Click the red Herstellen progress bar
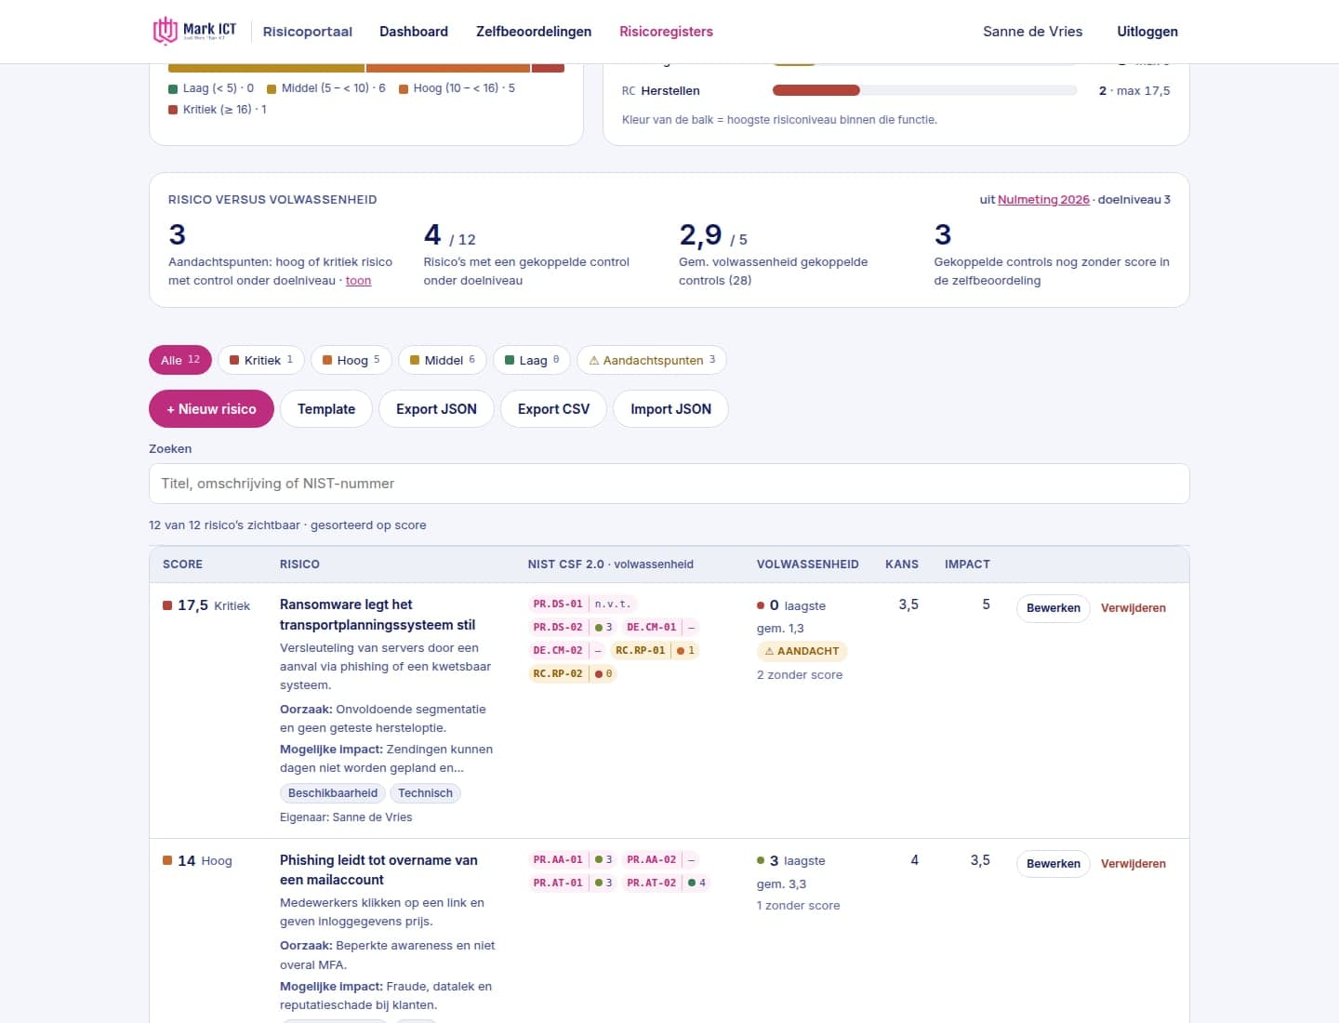Viewport: 1339px width, 1023px height. click(816, 90)
